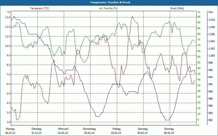Click the '%' humidity axis unit label
Image resolution: width=218 pixels, height=136 pixels.
[x=199, y=12]
